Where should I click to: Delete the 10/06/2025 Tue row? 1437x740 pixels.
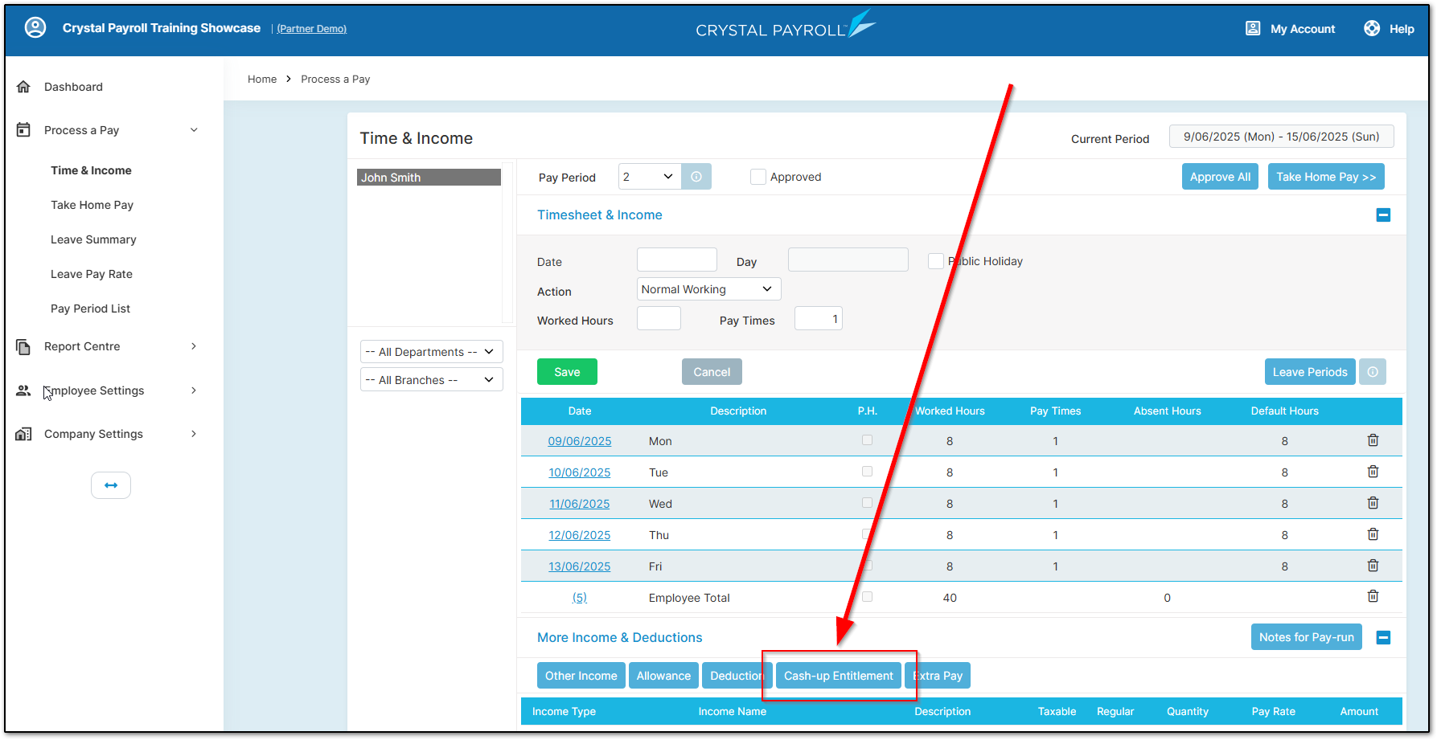pyautogui.click(x=1373, y=472)
